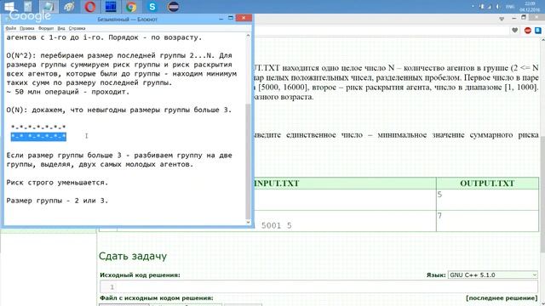Click the Opera heart bookmark icon
The image size is (545, 306).
pyautogui.click(x=514, y=31)
